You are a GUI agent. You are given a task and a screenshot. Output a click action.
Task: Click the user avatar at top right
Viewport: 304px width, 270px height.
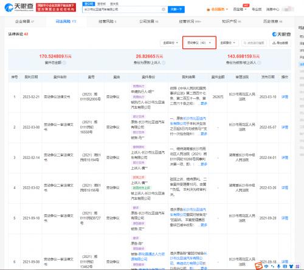coord(288,9)
